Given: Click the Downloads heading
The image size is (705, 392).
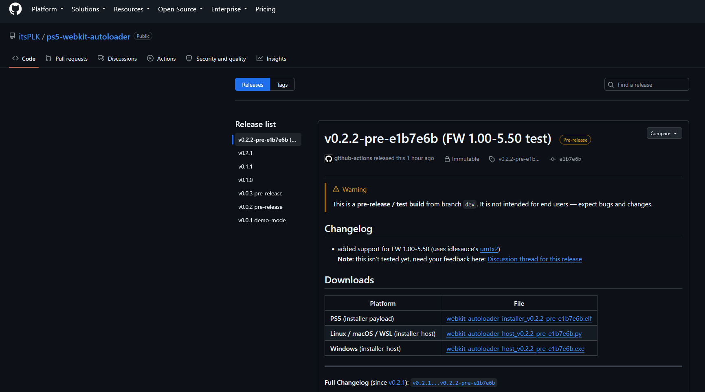Looking at the screenshot, I should point(349,280).
